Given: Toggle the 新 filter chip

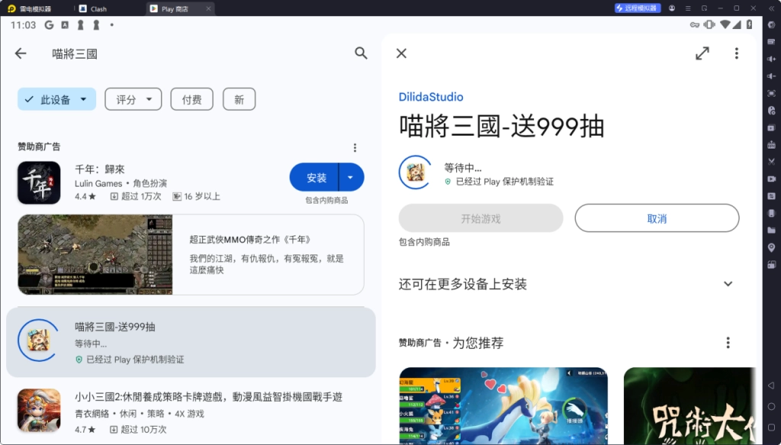Looking at the screenshot, I should [x=239, y=100].
